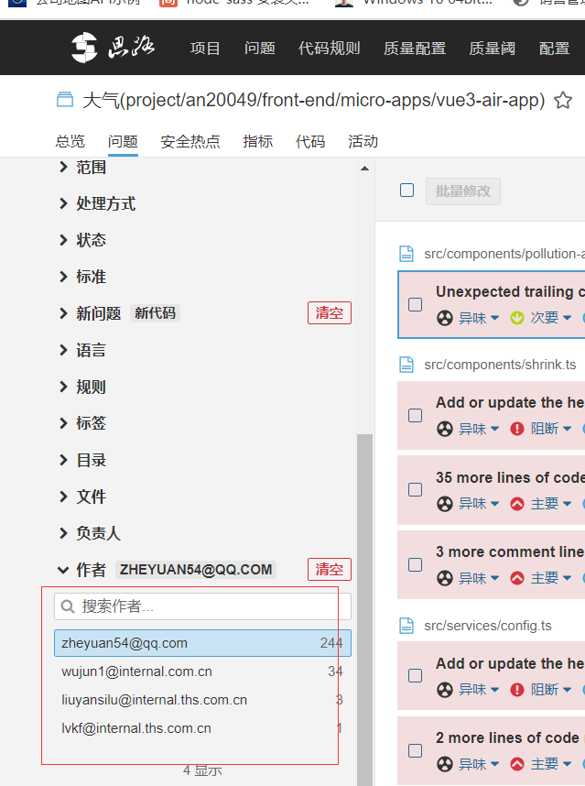Viewport: 585px width, 786px height.
Task: Click the 批量修改 button
Action: (x=462, y=191)
